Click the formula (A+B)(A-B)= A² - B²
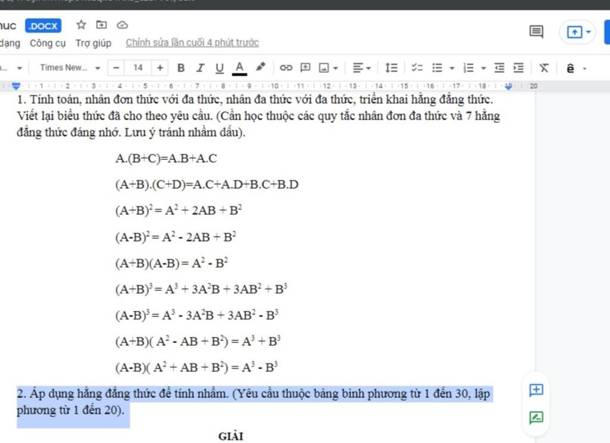The width and height of the screenshot is (610, 443). [172, 263]
